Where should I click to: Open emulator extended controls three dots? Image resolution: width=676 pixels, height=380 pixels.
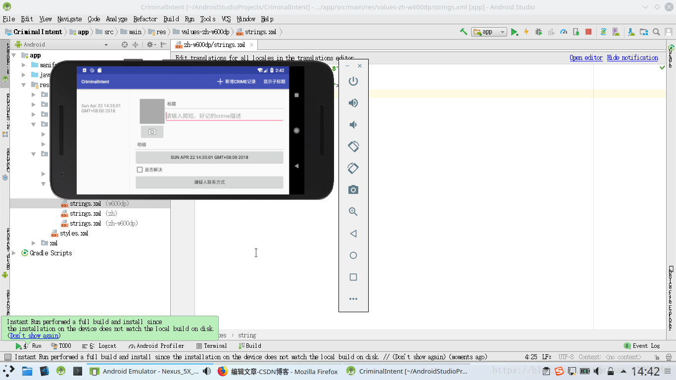(353, 299)
